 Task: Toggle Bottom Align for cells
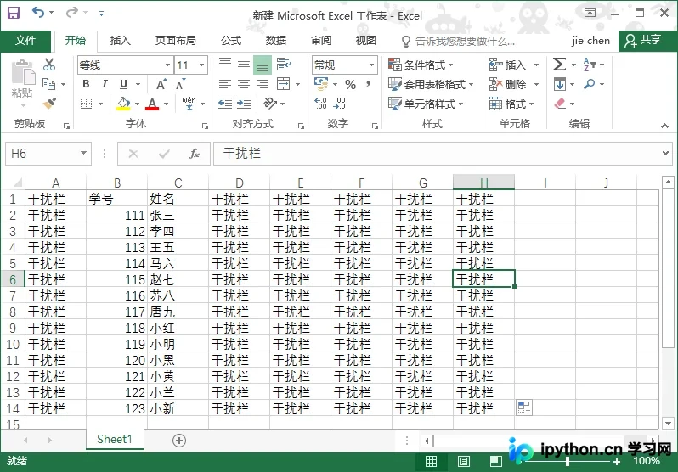click(x=263, y=65)
